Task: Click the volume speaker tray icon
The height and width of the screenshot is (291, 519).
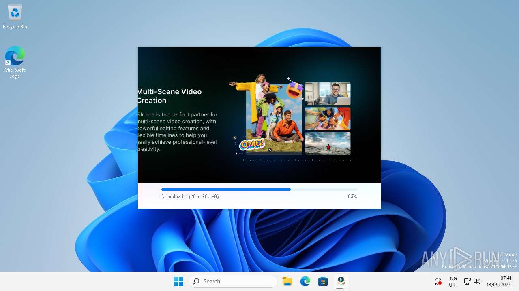Action: tap(477, 281)
